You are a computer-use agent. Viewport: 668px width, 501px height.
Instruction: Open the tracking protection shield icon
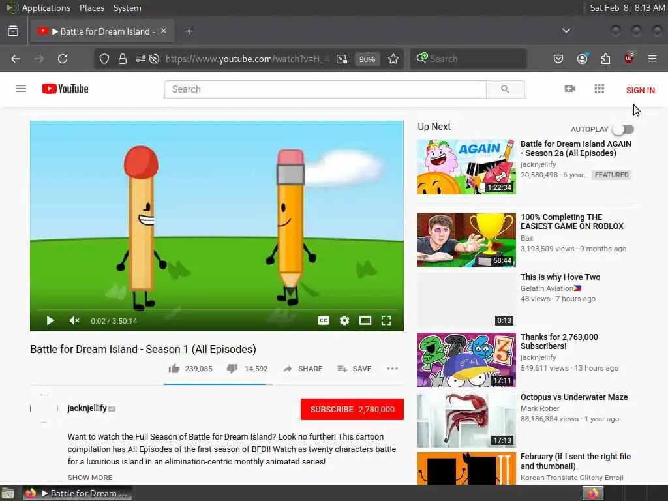tap(104, 59)
